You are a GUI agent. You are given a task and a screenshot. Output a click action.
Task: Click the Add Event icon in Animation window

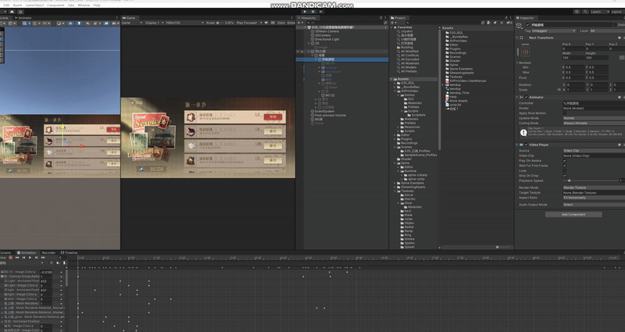64,262
